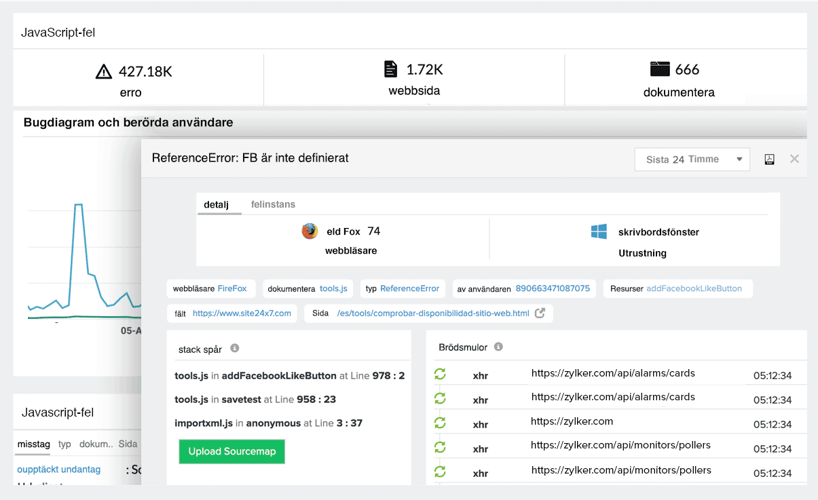Switch to the typ tab in Javascript-fel
Viewport: 818px width, 500px height.
64,444
